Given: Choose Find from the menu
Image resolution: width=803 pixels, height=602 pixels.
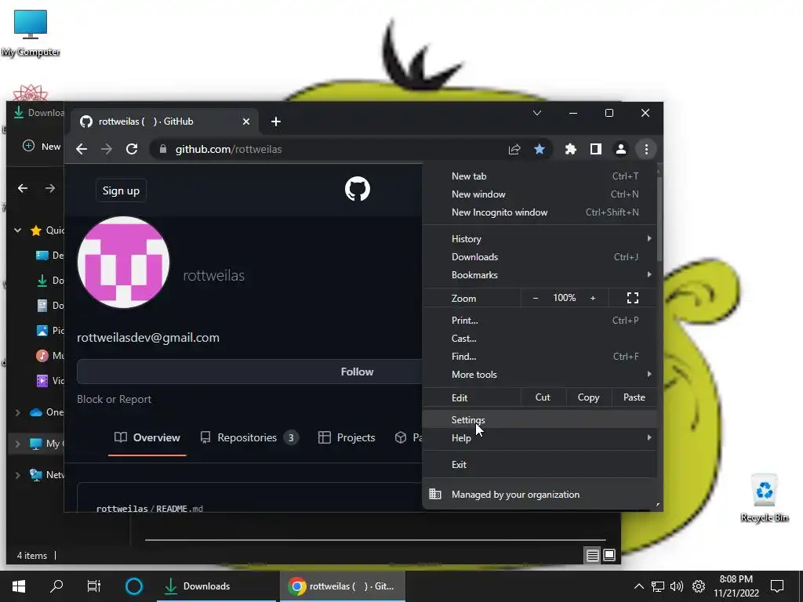Looking at the screenshot, I should click(540, 357).
